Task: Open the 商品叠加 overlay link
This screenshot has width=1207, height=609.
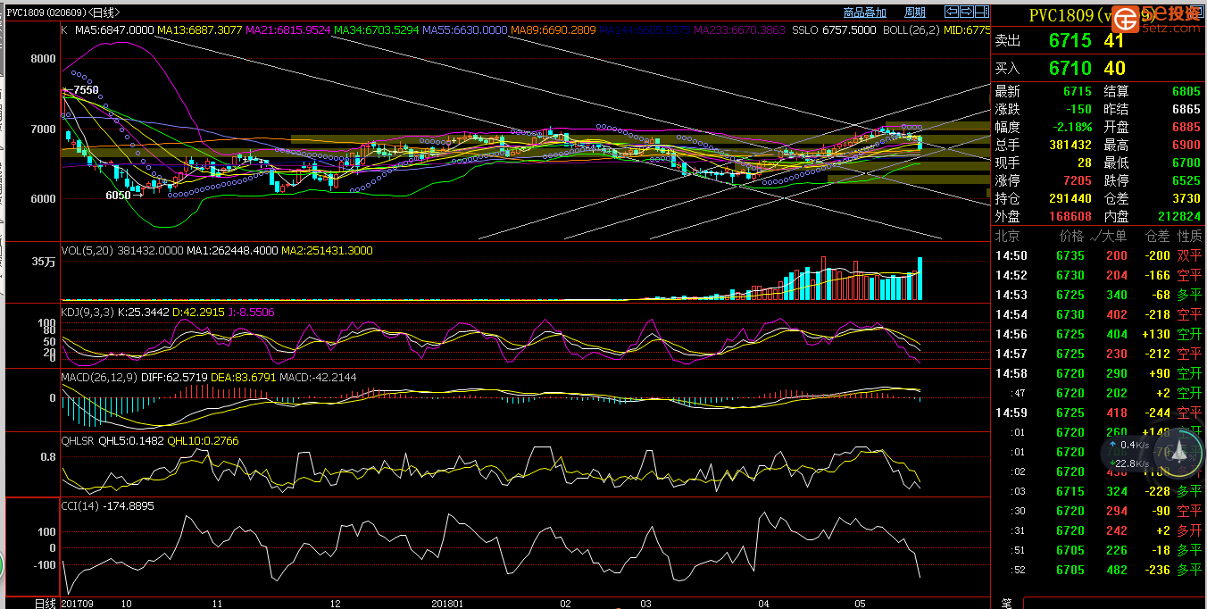Action: tap(864, 13)
